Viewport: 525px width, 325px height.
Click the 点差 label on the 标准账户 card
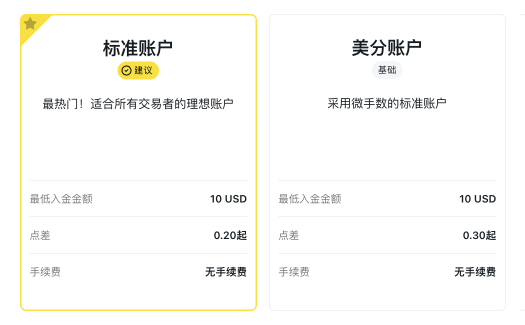point(40,235)
